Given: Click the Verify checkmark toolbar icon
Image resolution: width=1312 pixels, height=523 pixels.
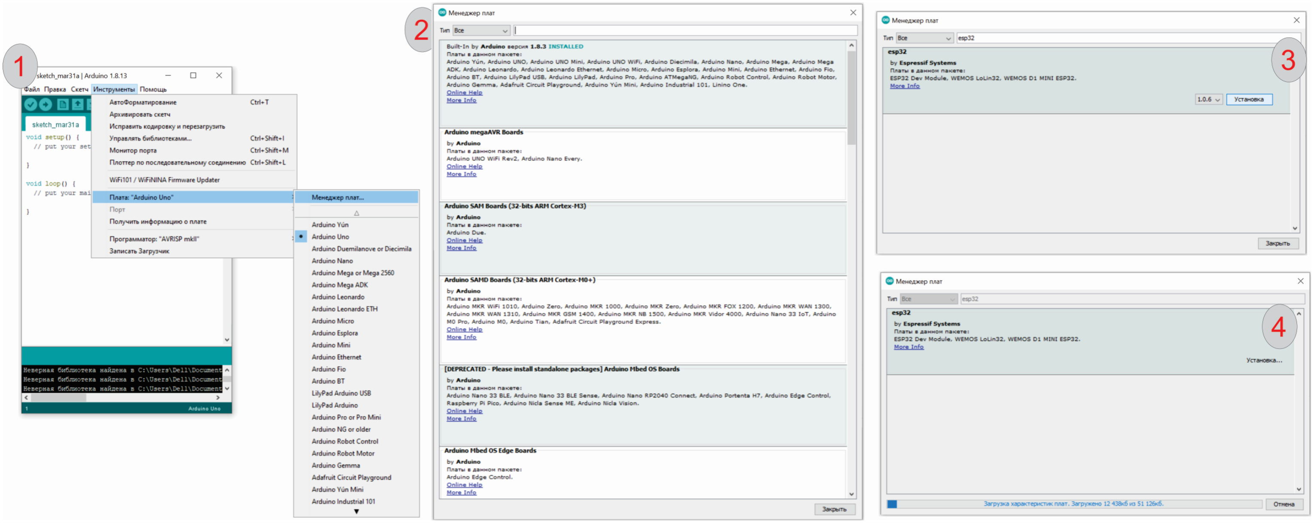Looking at the screenshot, I should click(31, 104).
